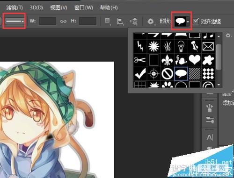This screenshot has height=178, width=234.
Task: Open the path alignment icon
Action: [x=120, y=21]
